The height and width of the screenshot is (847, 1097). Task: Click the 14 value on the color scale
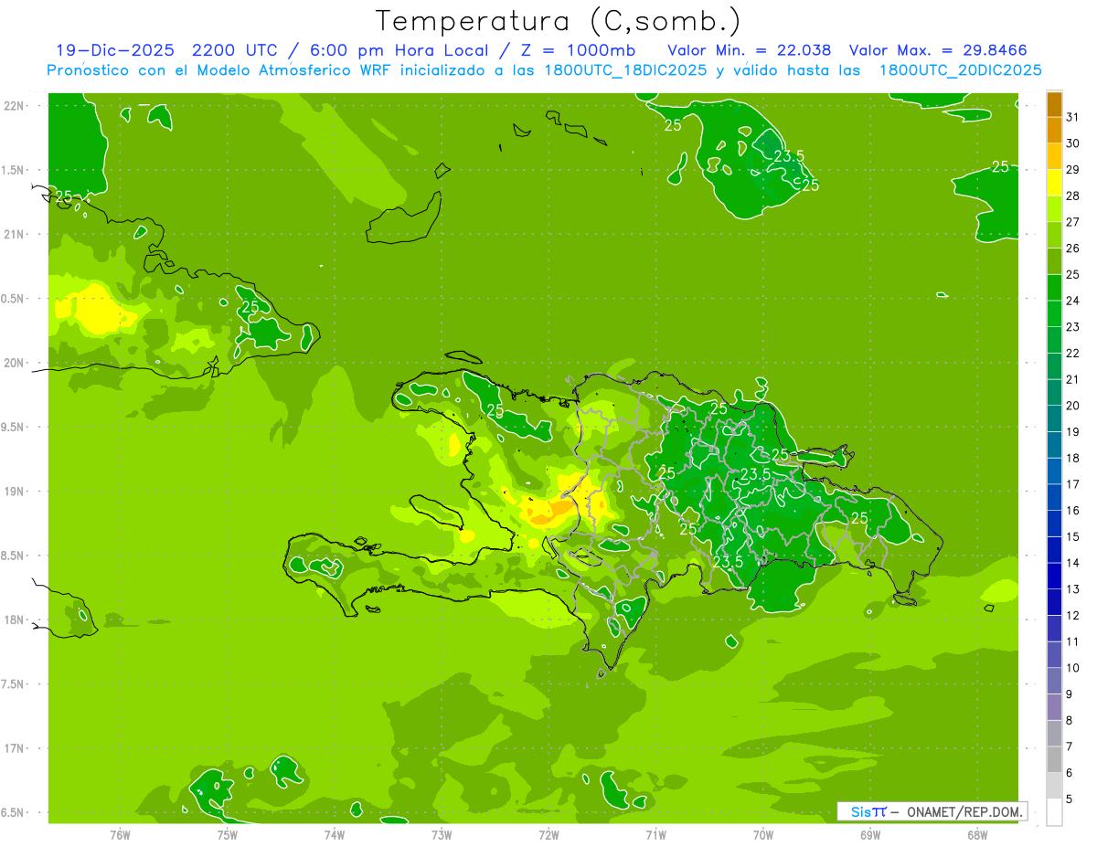[1073, 563]
